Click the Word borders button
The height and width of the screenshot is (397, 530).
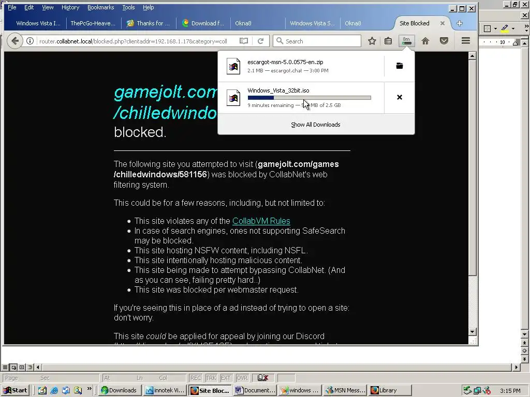pos(487,28)
